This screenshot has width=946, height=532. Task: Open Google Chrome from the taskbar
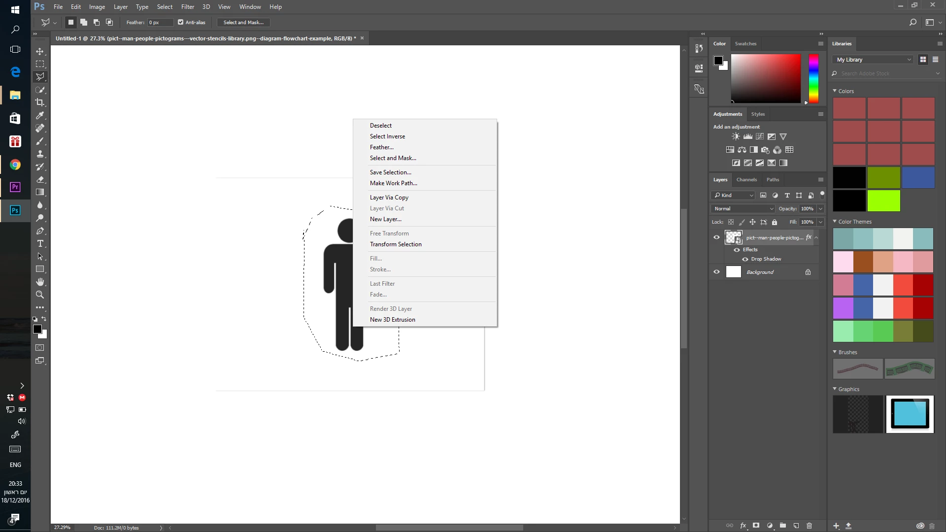tap(15, 165)
